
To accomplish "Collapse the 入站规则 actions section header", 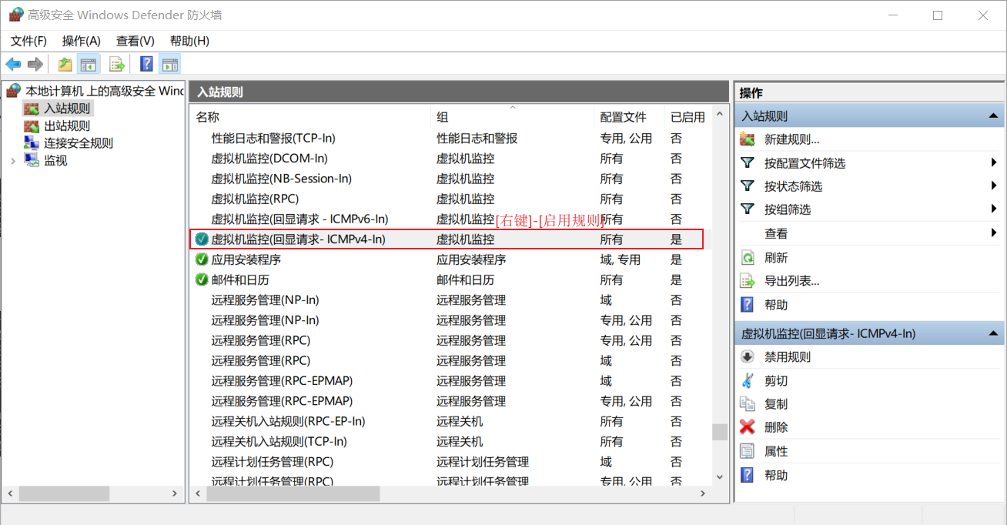I will click(x=994, y=116).
